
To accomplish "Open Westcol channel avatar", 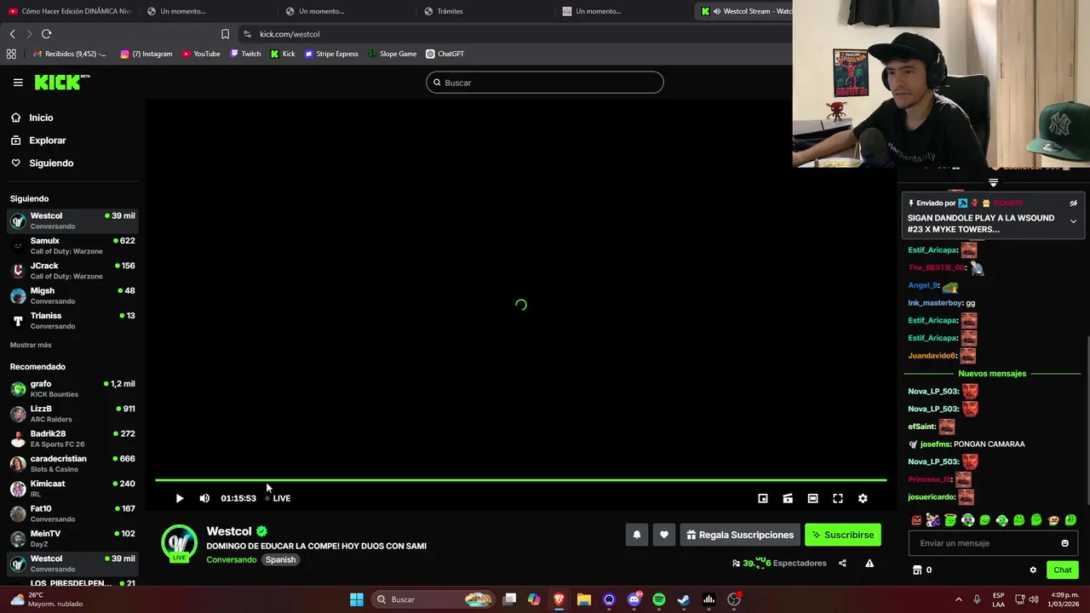I will click(x=180, y=543).
